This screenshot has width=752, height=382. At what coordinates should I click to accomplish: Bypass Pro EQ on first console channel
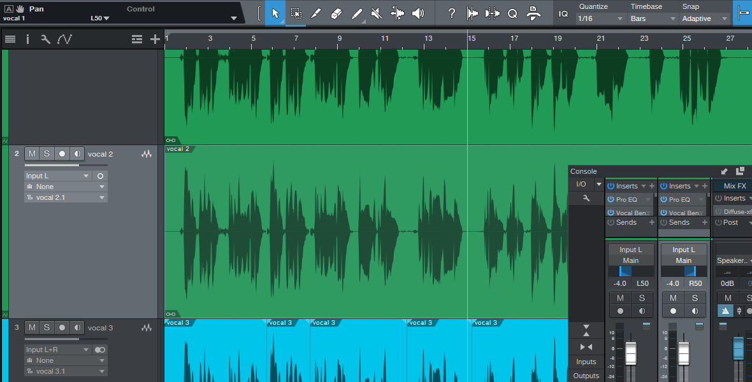point(611,199)
